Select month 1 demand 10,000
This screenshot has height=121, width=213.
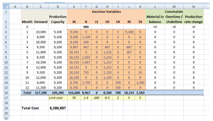(x=41, y=32)
